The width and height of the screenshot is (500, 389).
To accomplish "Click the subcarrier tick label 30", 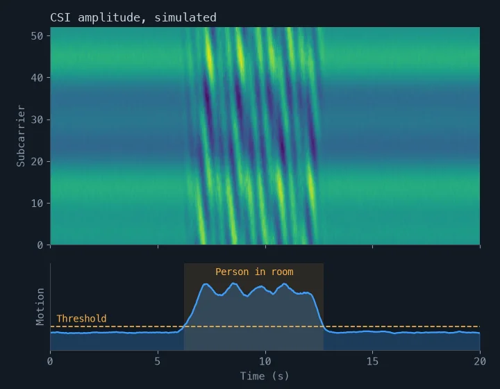I will [37, 120].
